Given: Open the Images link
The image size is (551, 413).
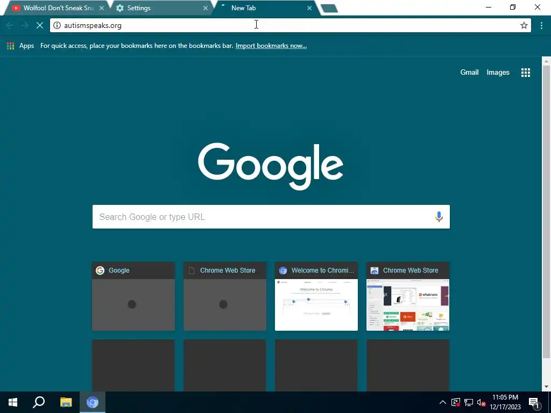Looking at the screenshot, I should 498,73.
